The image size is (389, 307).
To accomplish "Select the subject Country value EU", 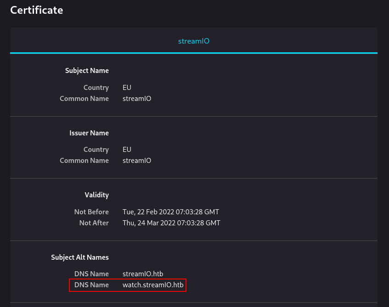I will click(x=127, y=88).
